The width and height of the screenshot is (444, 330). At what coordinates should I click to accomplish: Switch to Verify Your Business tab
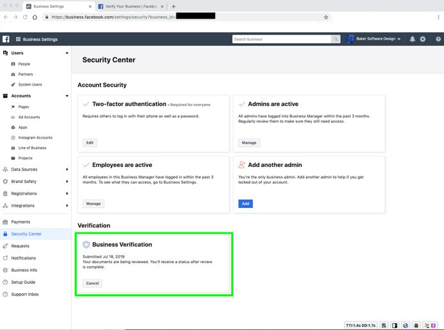tap(131, 6)
